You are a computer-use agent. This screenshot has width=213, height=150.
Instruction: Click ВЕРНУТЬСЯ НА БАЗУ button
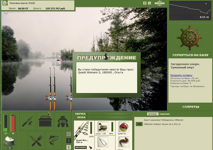190,55
